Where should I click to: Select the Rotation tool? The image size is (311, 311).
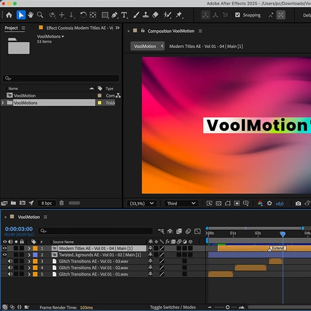click(x=83, y=15)
